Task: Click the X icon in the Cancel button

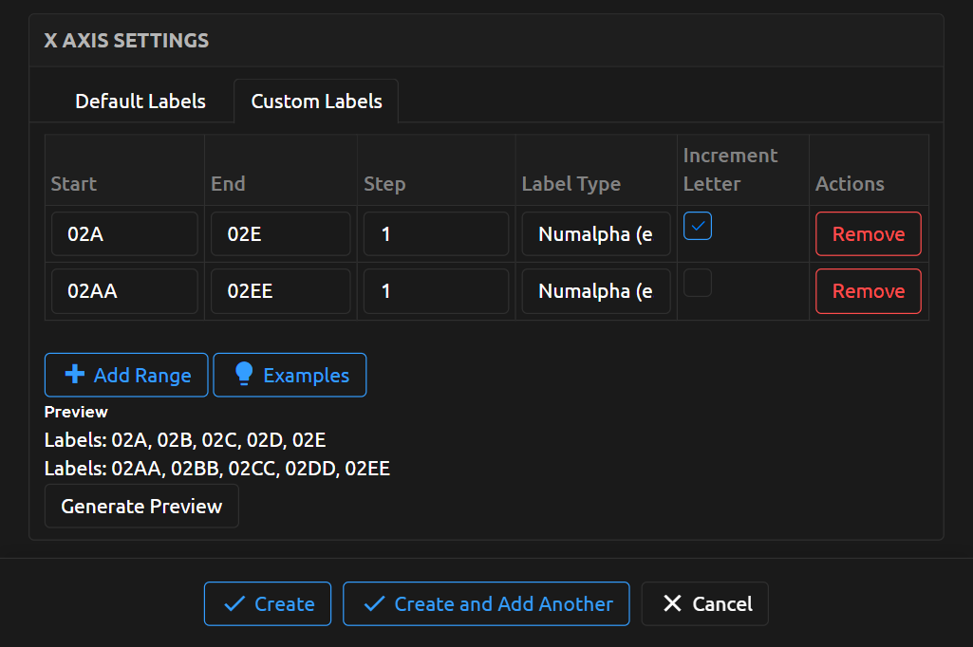Action: point(674,603)
